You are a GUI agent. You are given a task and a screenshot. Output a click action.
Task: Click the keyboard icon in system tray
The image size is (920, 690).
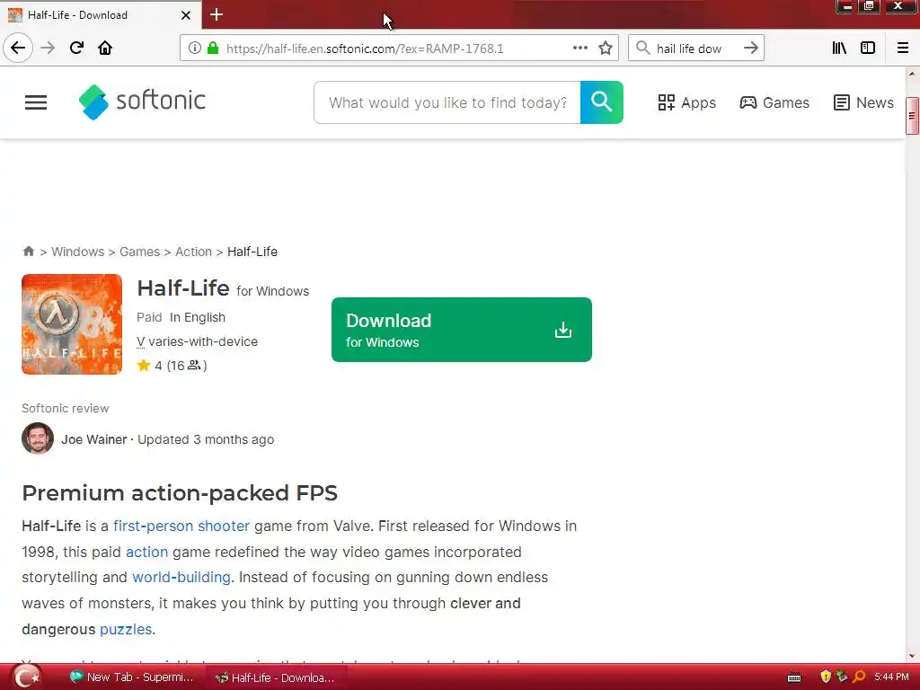pos(794,677)
